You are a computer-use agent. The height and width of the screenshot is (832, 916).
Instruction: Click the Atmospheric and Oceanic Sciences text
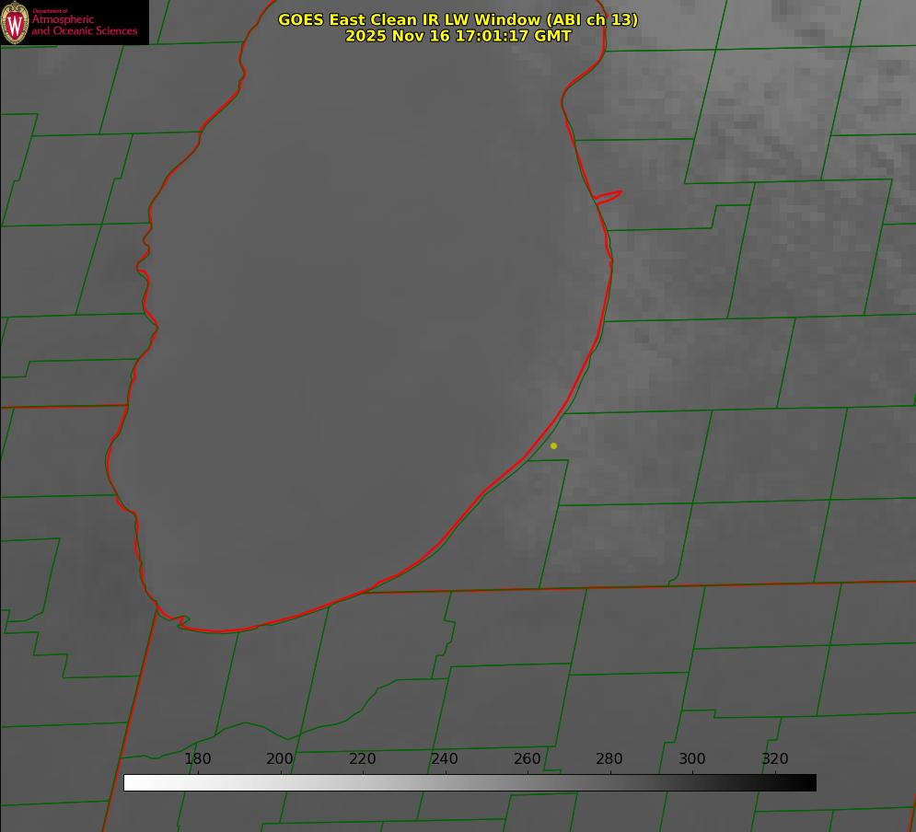pyautogui.click(x=84, y=25)
